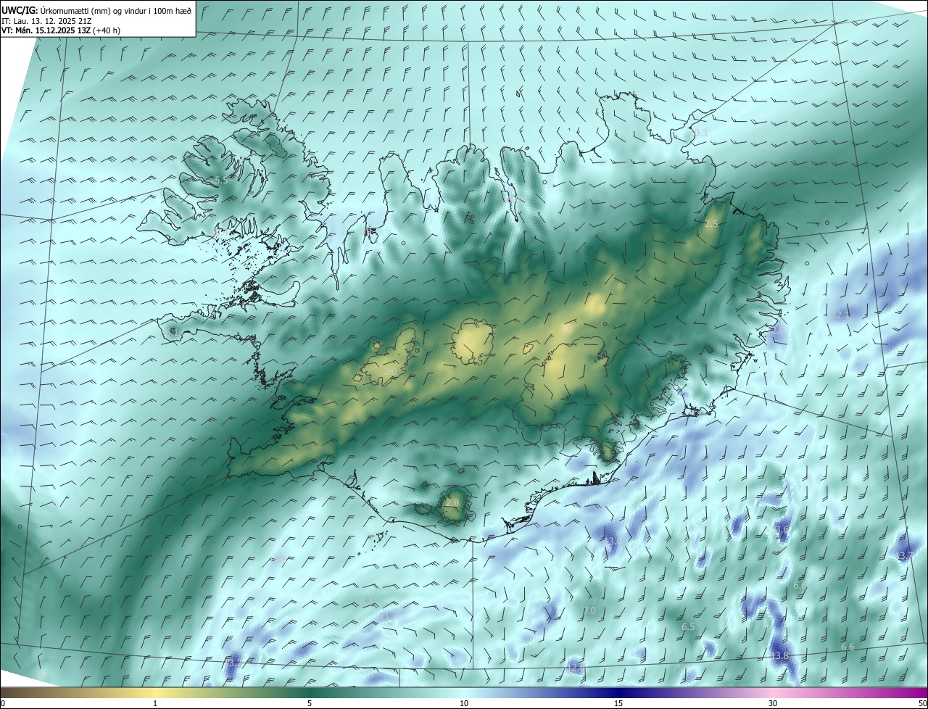The image size is (928, 709).
Task: Click the title 'UWC/IG: Úrkomumætti (mm) og vindur'
Action: [96, 9]
